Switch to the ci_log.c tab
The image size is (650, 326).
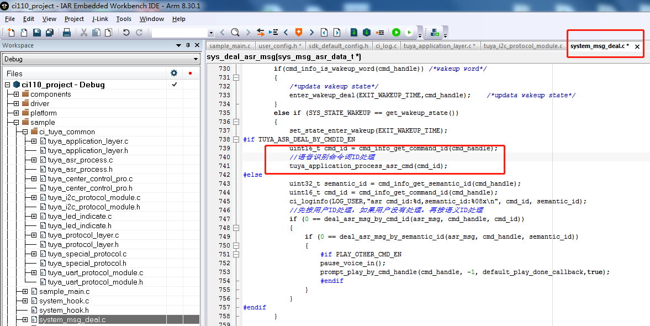click(x=387, y=46)
